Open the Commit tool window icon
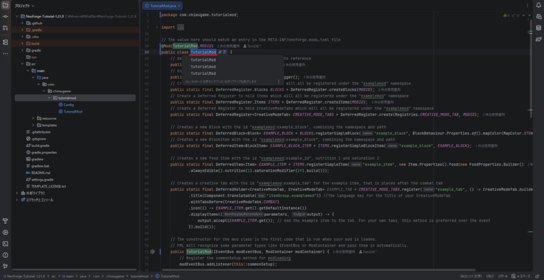Screen dimensions: 544x280 click(x=5, y=17)
